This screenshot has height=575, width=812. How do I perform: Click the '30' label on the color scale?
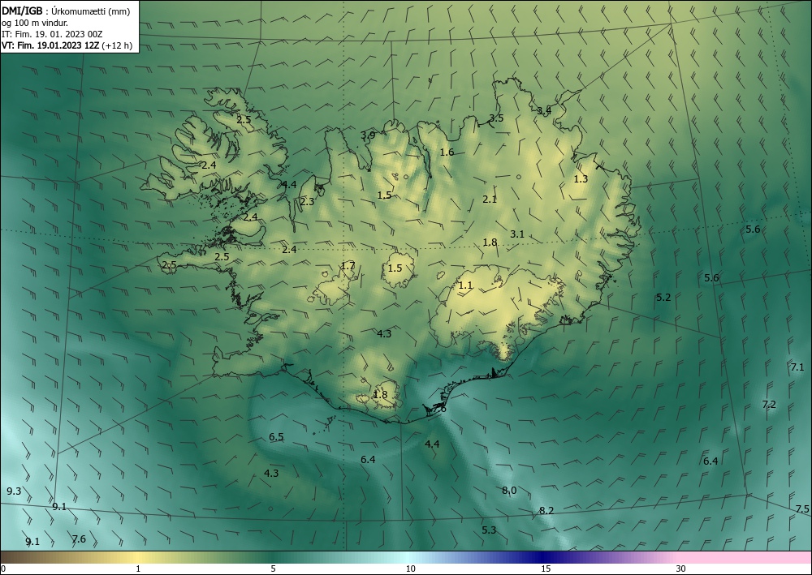click(681, 569)
